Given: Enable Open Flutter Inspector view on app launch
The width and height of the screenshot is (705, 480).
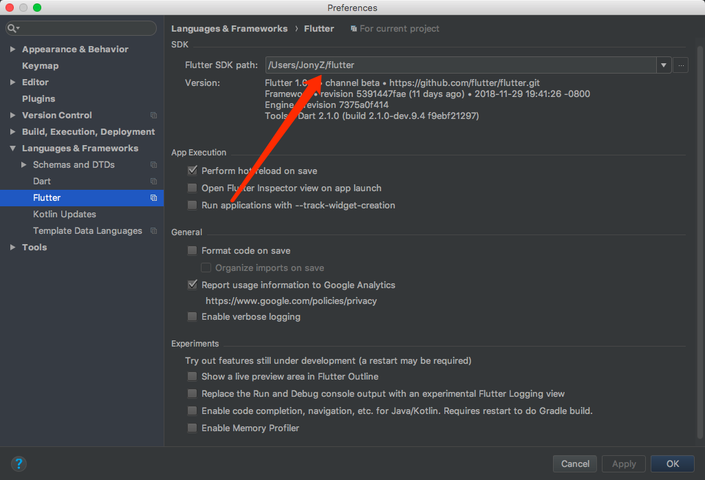Looking at the screenshot, I should pyautogui.click(x=193, y=188).
